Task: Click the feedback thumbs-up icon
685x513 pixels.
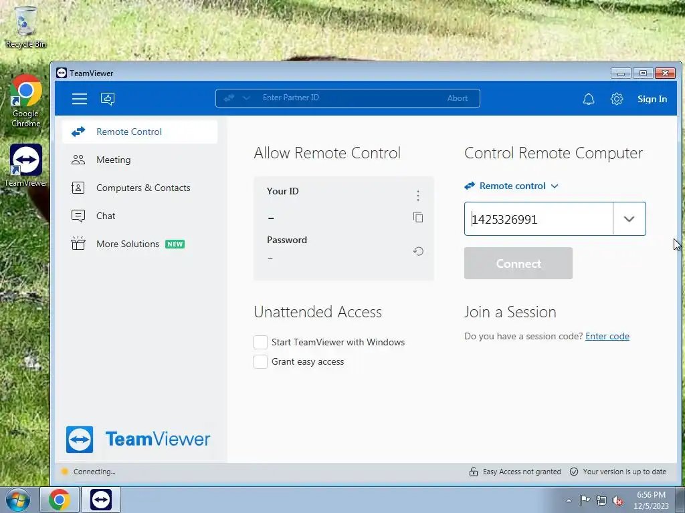Action: [x=108, y=99]
